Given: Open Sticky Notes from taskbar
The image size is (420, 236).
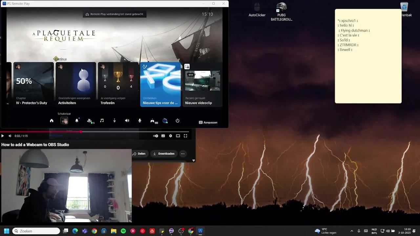Looking at the screenshot, I should (162, 231).
